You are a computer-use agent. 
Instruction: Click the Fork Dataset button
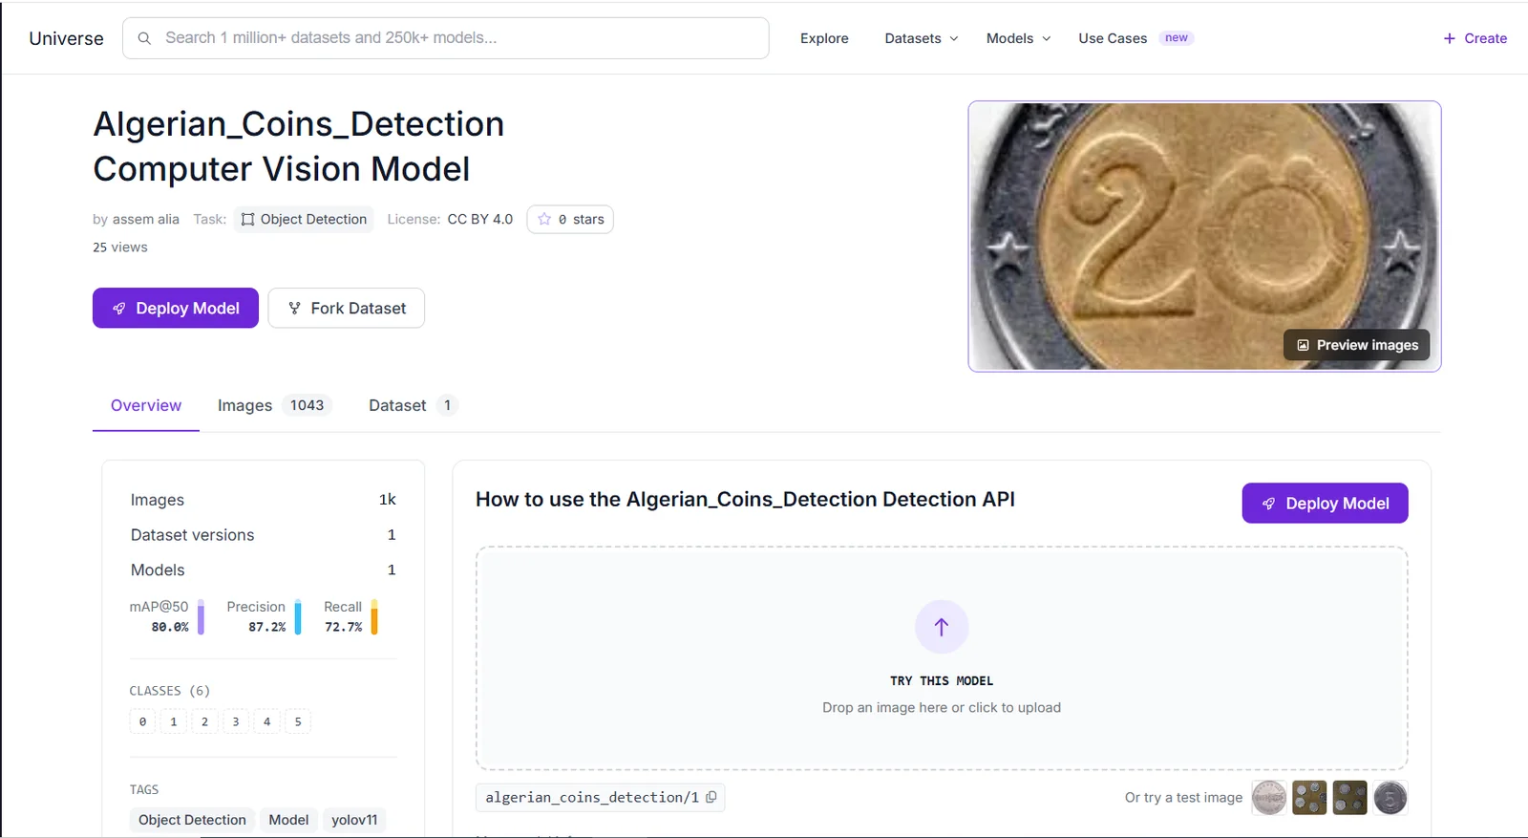(347, 308)
